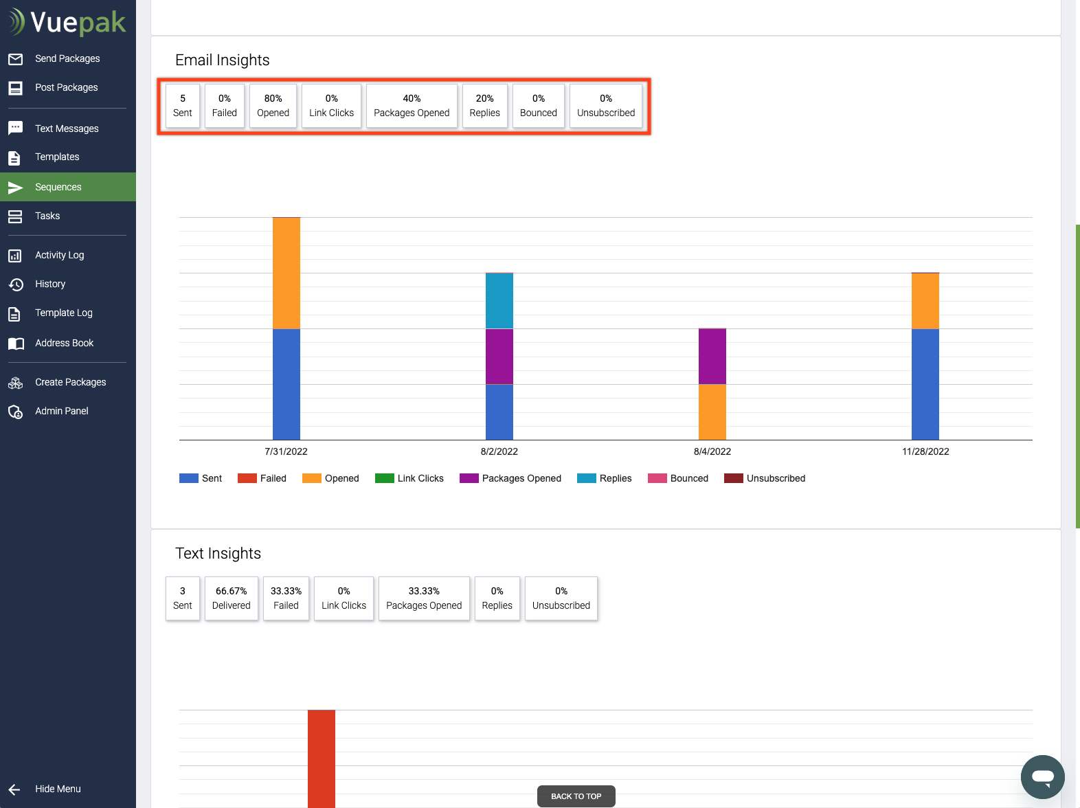Click the Admin Panel shield icon
Image resolution: width=1080 pixels, height=808 pixels.
(15, 412)
